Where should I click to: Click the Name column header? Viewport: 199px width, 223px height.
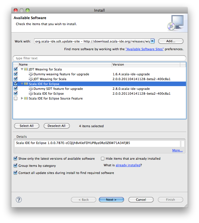[x=65, y=64]
